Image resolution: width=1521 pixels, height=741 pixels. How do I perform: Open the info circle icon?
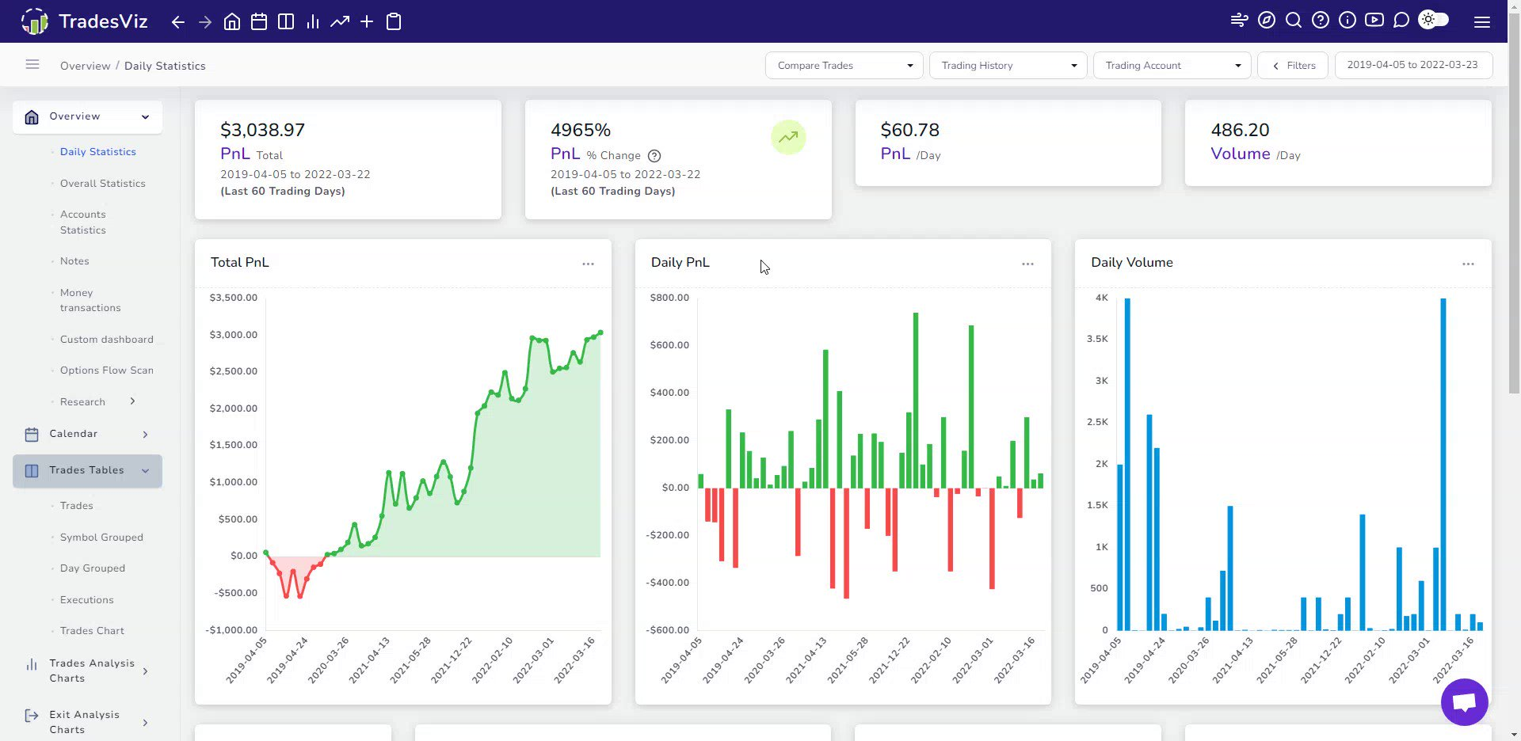[1348, 21]
